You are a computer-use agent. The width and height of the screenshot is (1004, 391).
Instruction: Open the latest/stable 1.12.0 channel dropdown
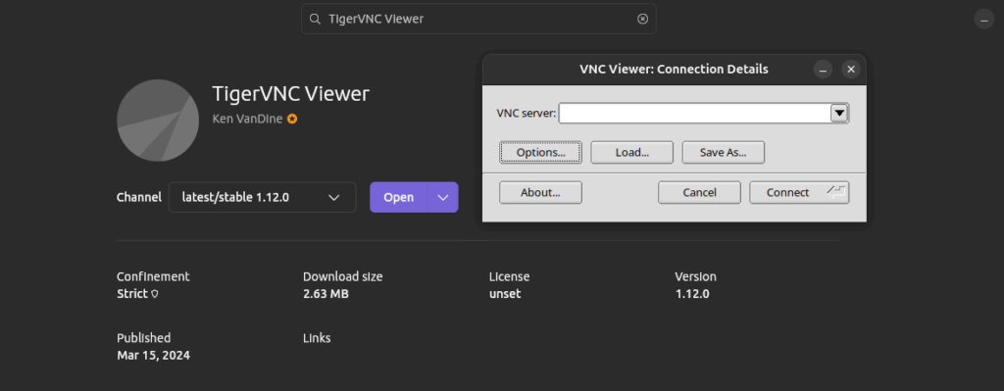click(262, 197)
